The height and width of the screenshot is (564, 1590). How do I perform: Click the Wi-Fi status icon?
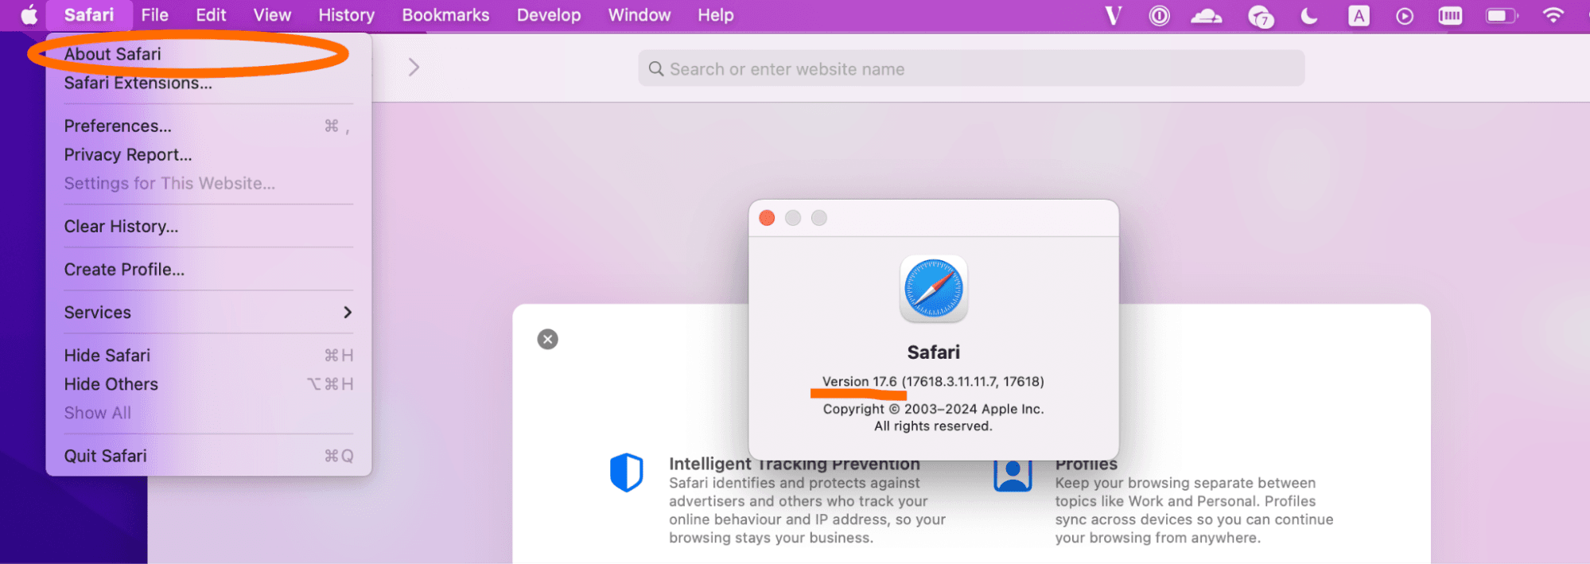click(x=1552, y=15)
